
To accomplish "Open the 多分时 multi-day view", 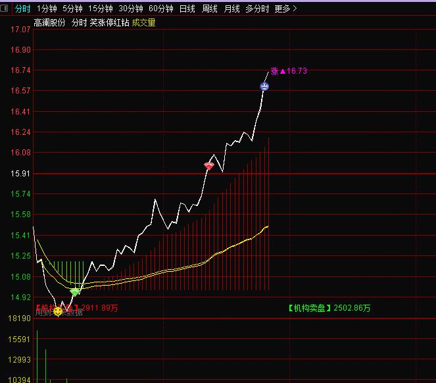I will point(257,9).
